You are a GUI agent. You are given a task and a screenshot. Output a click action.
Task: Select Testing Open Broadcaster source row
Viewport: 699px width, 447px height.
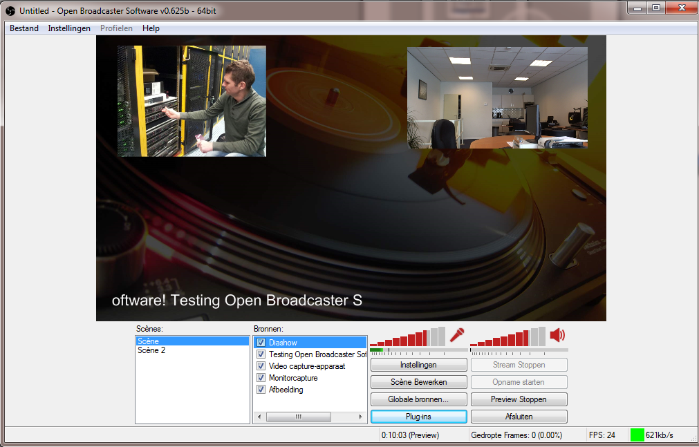pyautogui.click(x=310, y=354)
